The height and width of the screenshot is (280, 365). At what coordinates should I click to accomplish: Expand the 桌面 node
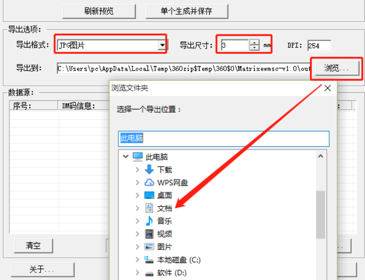click(138, 196)
